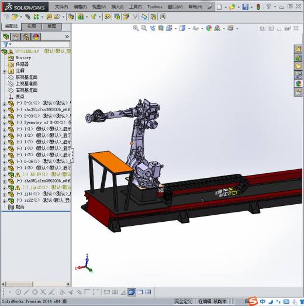This screenshot has width=304, height=306.
Task: Open the 帮助(H) menu
Action: [195, 6]
